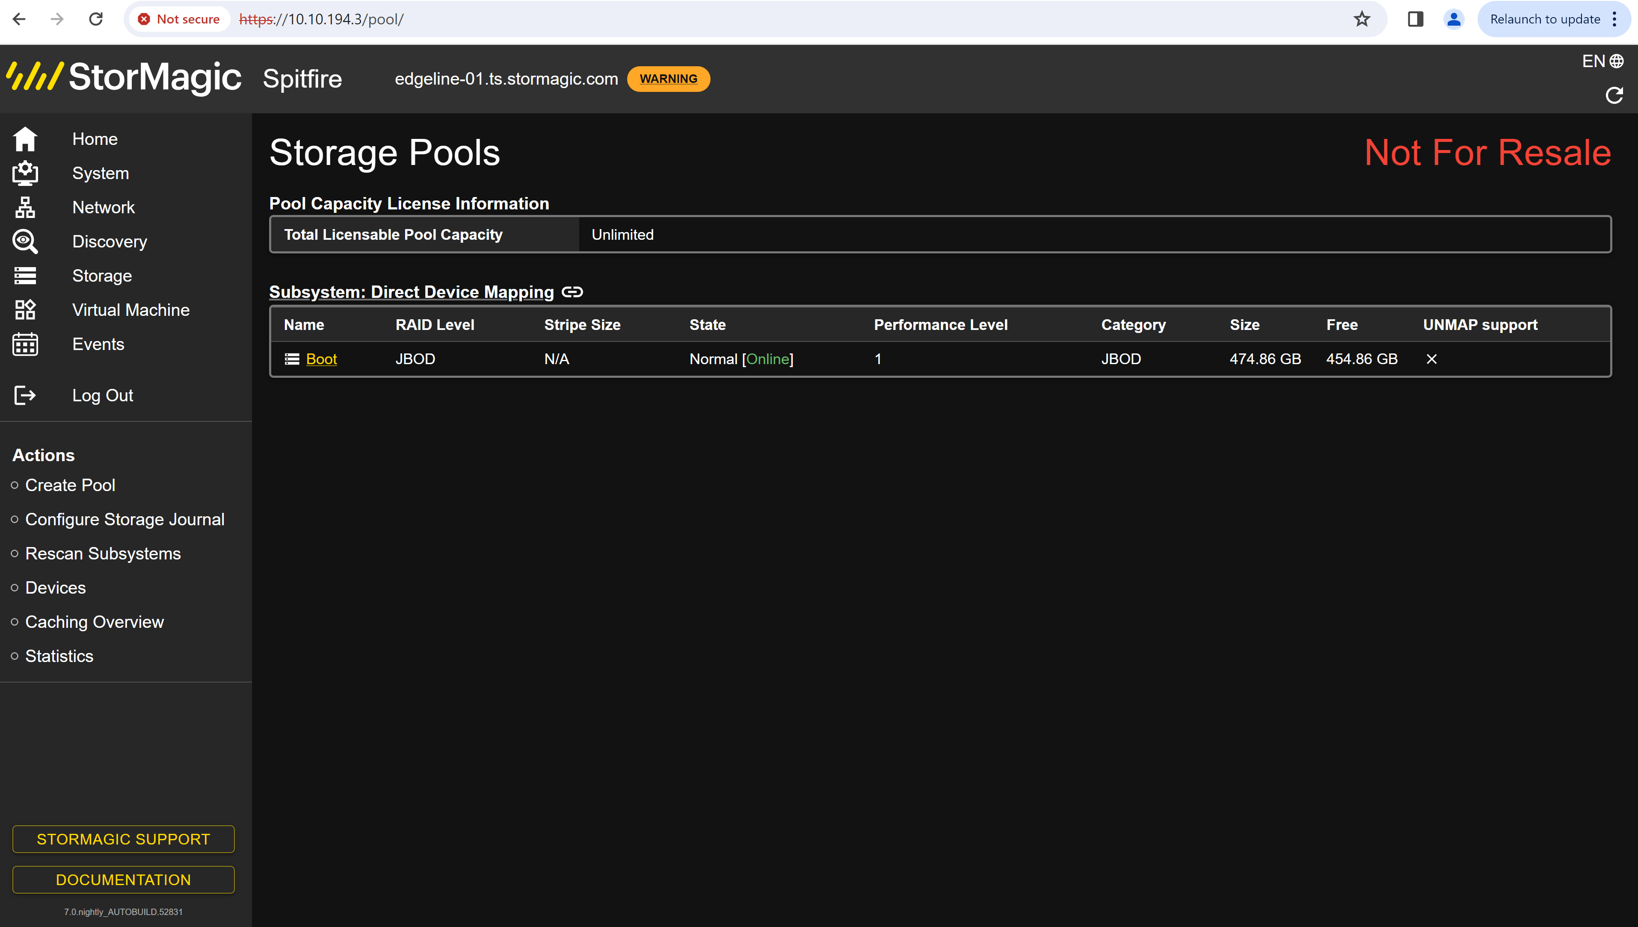Viewport: 1638px width, 927px height.
Task: Click the version text 7.0.nightly_AUTOBUILD.52831
Action: click(x=124, y=912)
